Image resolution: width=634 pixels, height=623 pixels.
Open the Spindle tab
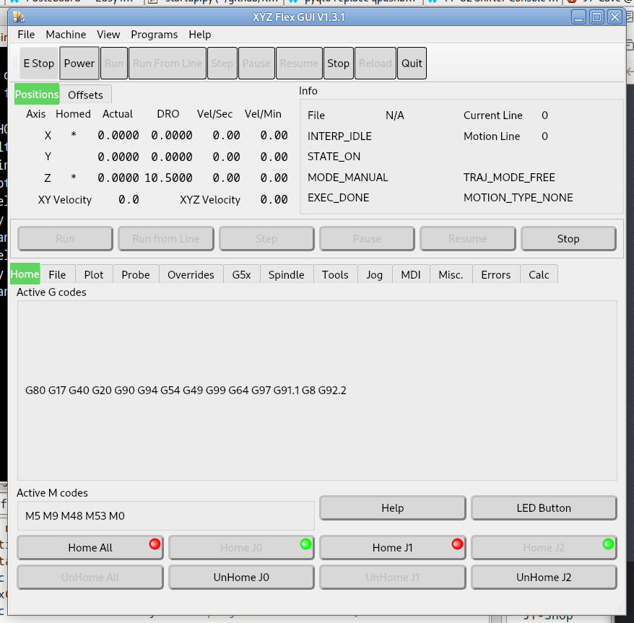coord(286,275)
